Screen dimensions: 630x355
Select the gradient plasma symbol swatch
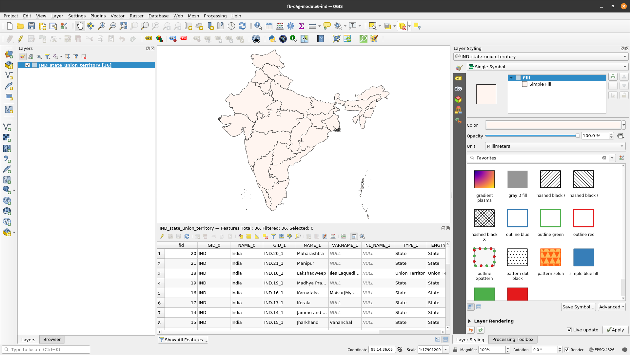pos(484,179)
